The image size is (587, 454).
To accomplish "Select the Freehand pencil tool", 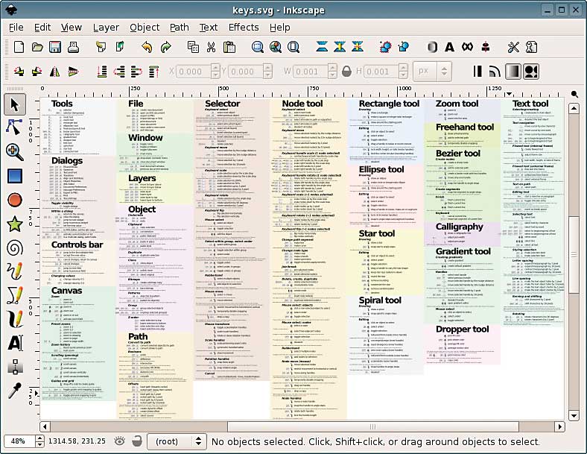I will (15, 271).
